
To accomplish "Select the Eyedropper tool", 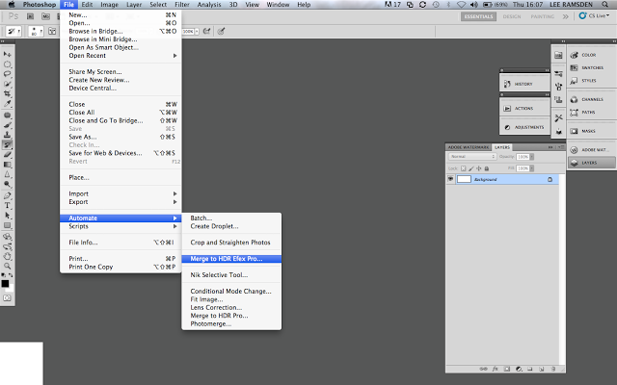I will point(7,103).
